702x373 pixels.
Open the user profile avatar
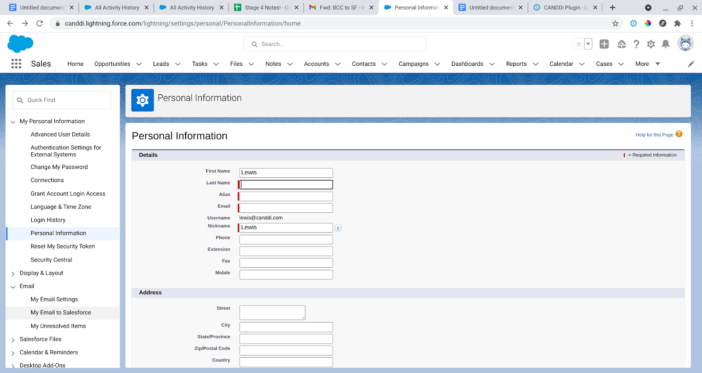(685, 43)
